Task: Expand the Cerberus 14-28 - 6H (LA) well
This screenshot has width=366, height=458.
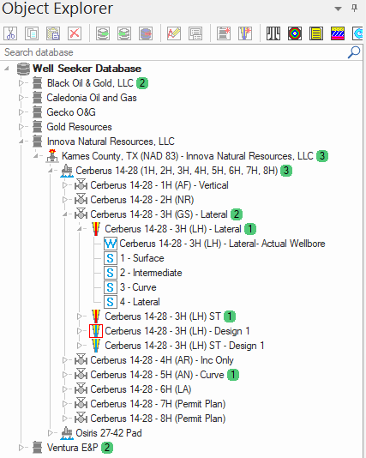Action: point(65,389)
